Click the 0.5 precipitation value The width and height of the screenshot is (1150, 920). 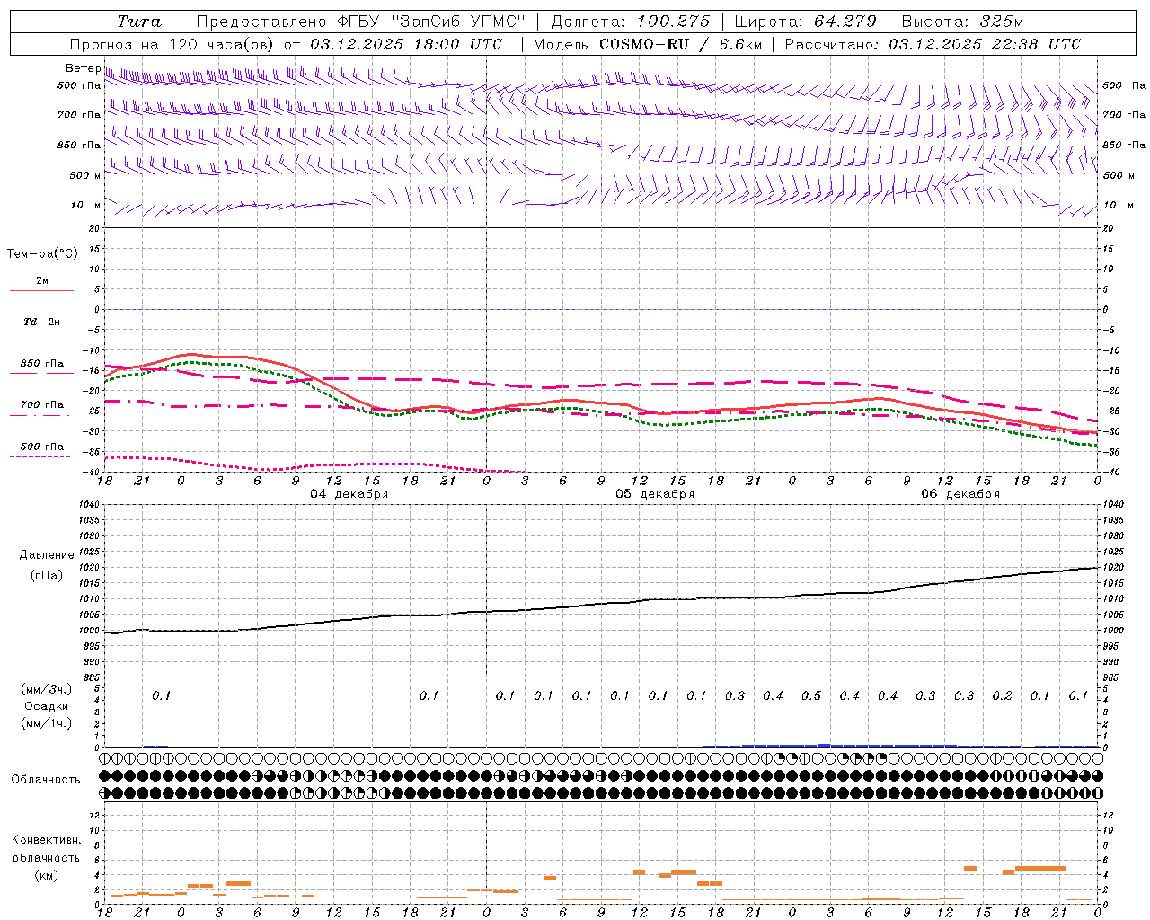(x=811, y=696)
